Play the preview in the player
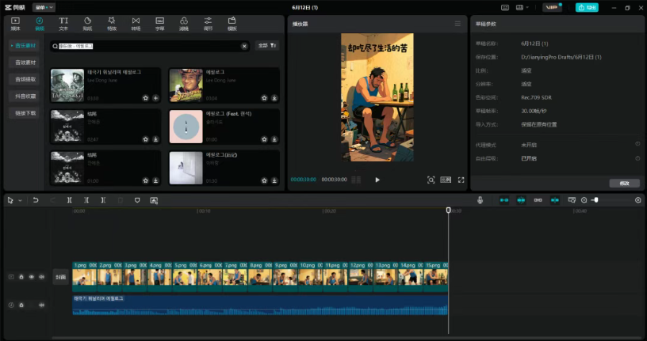 pos(377,180)
